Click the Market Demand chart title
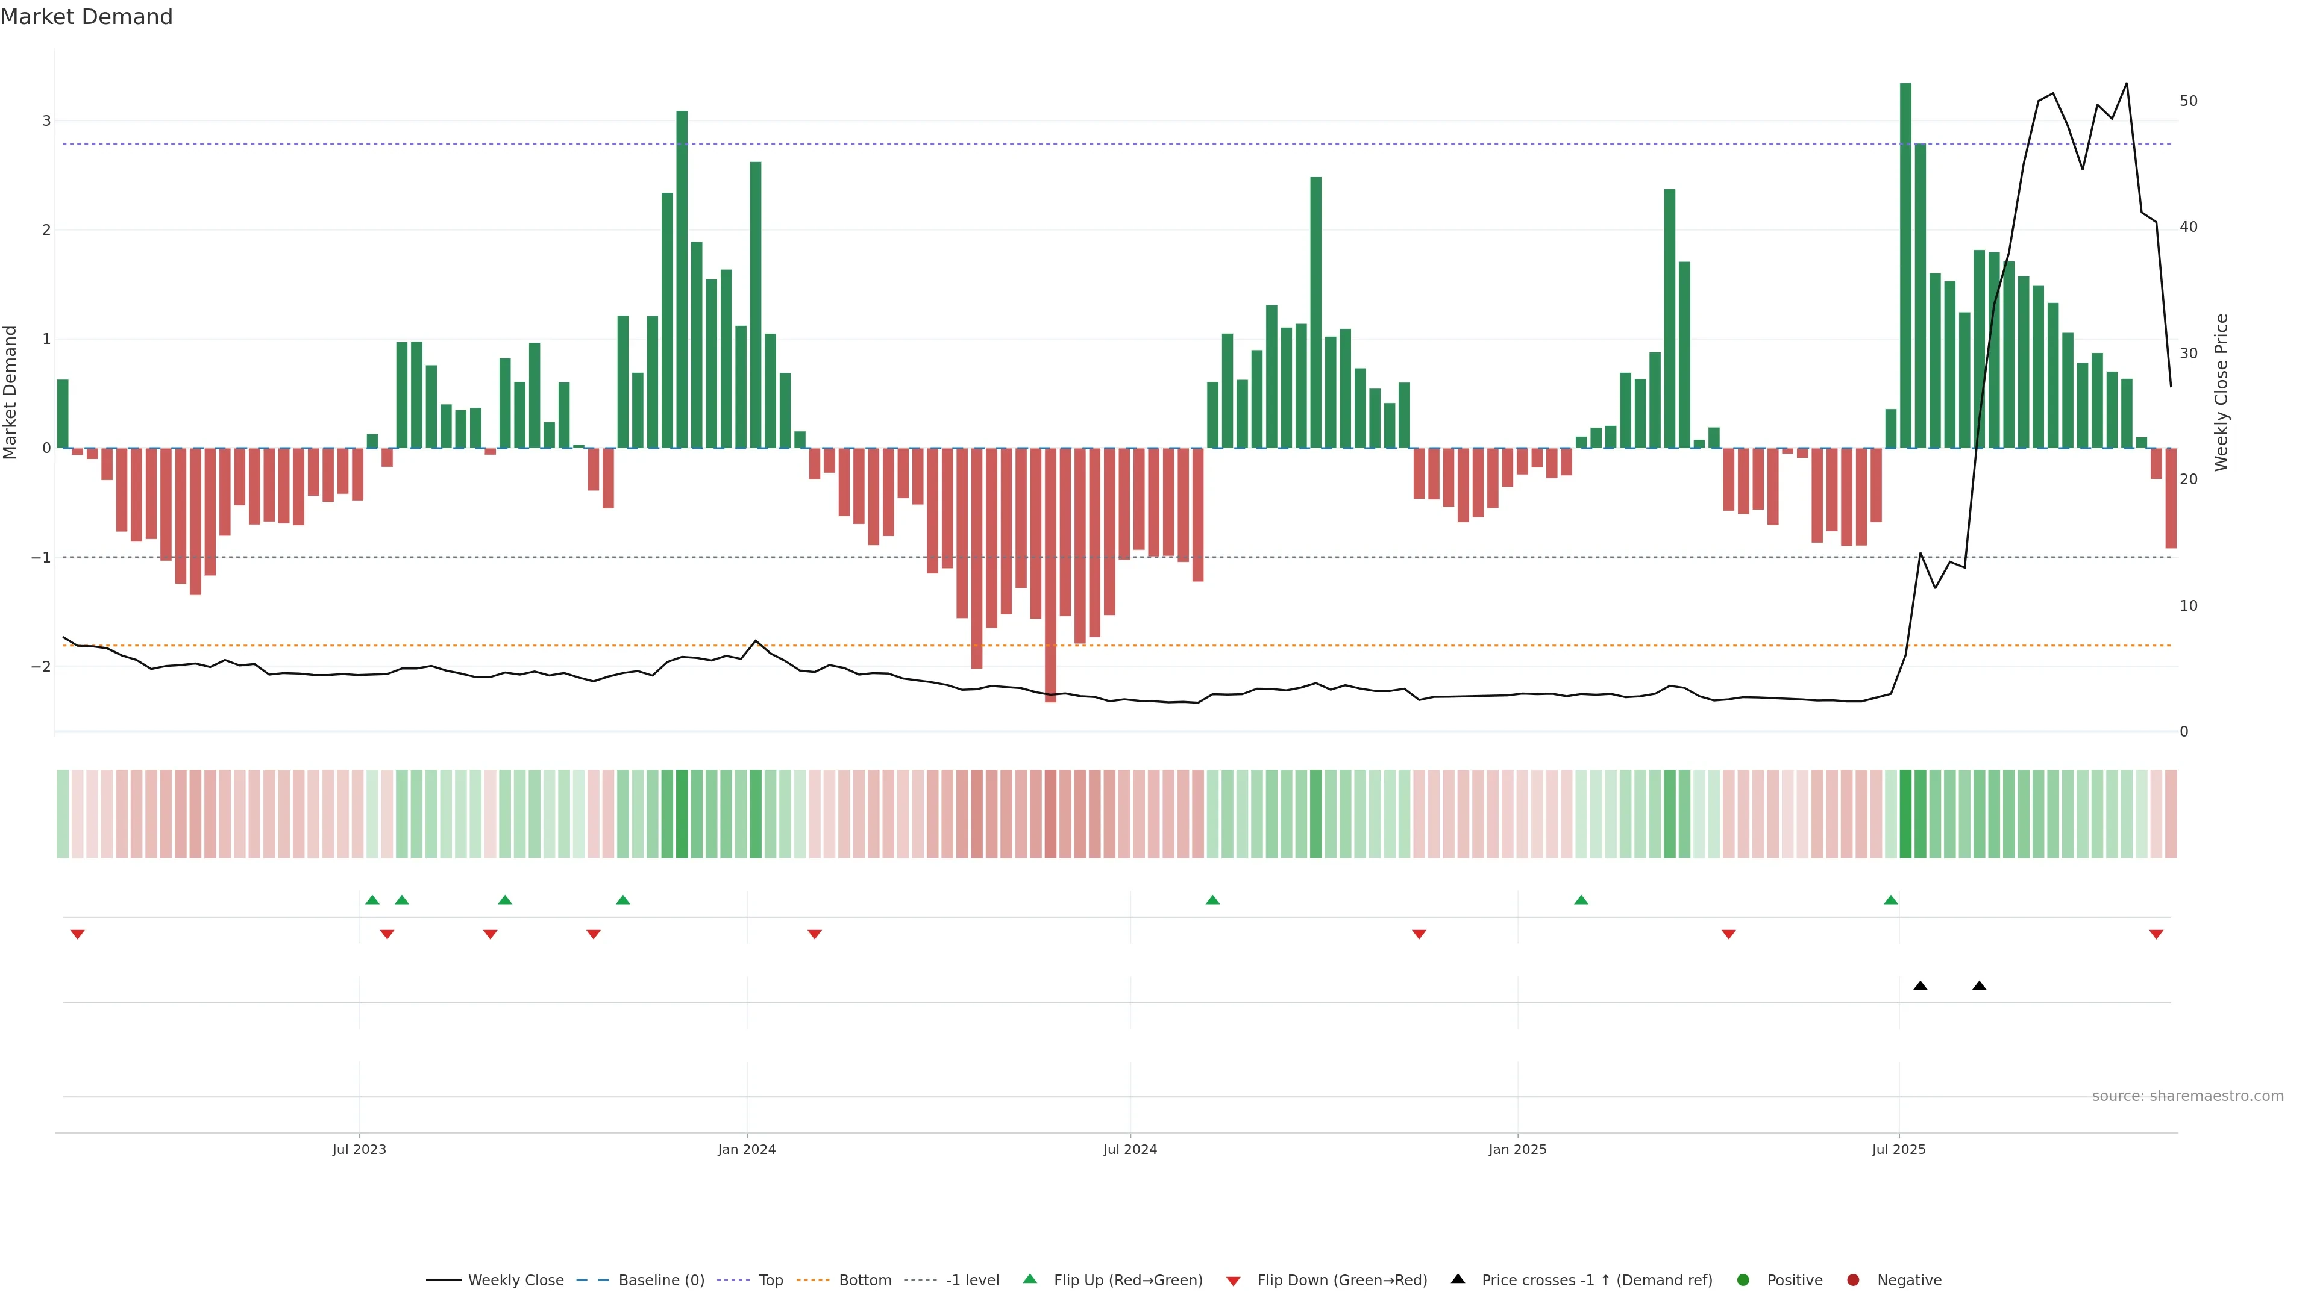 (87, 17)
